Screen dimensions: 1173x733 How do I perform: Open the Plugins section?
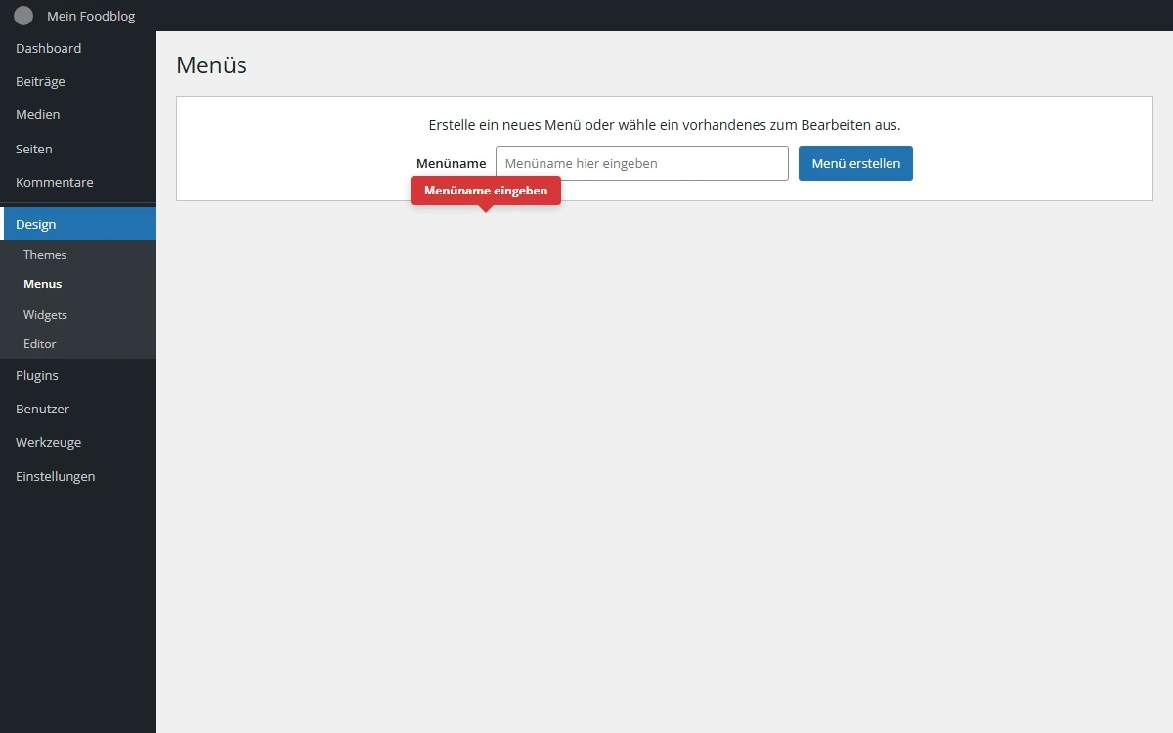pos(37,375)
